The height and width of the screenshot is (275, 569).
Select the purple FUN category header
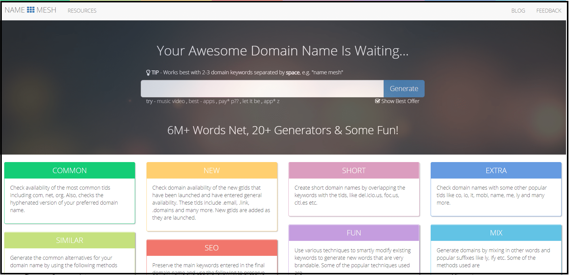coord(354,233)
